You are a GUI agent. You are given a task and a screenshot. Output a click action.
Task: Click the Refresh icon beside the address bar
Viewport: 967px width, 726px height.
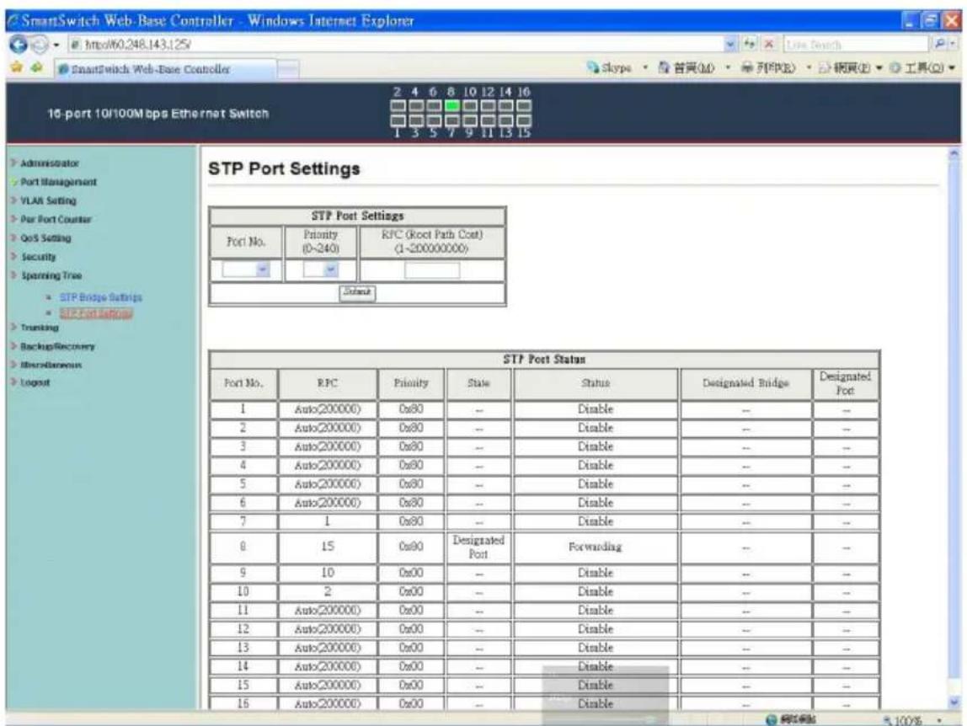point(750,45)
